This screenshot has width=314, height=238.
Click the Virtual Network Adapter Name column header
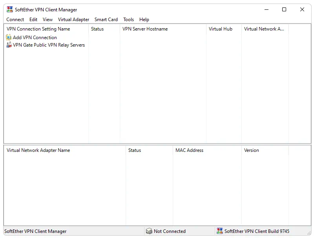(39, 150)
